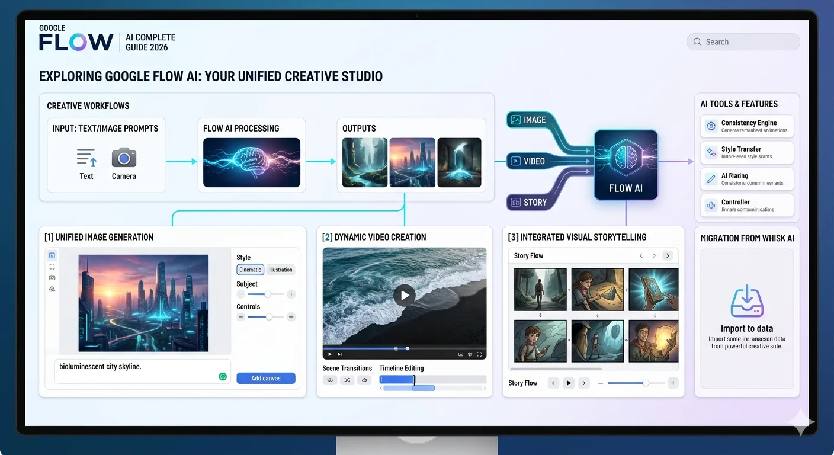Image resolution: width=834 pixels, height=455 pixels.
Task: Click the Google Flow logo
Action: pyautogui.click(x=76, y=39)
